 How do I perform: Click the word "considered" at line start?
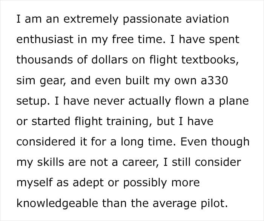46,142
